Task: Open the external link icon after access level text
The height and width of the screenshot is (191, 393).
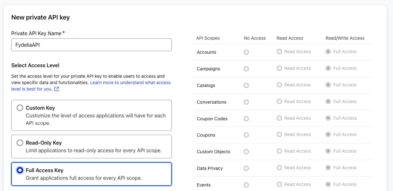Action: [x=57, y=89]
